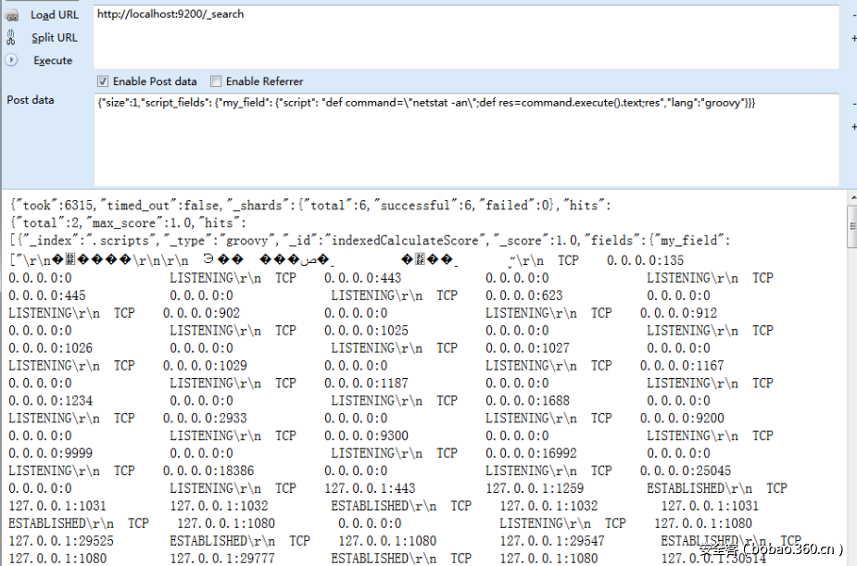Run the request with Execute label
Image resolution: width=857 pixels, height=566 pixels.
tap(53, 60)
